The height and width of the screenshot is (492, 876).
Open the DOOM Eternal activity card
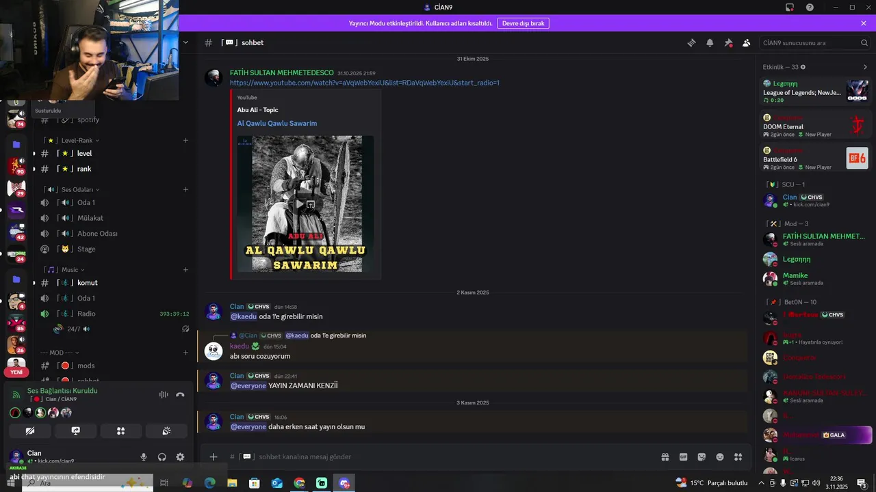pyautogui.click(x=816, y=126)
